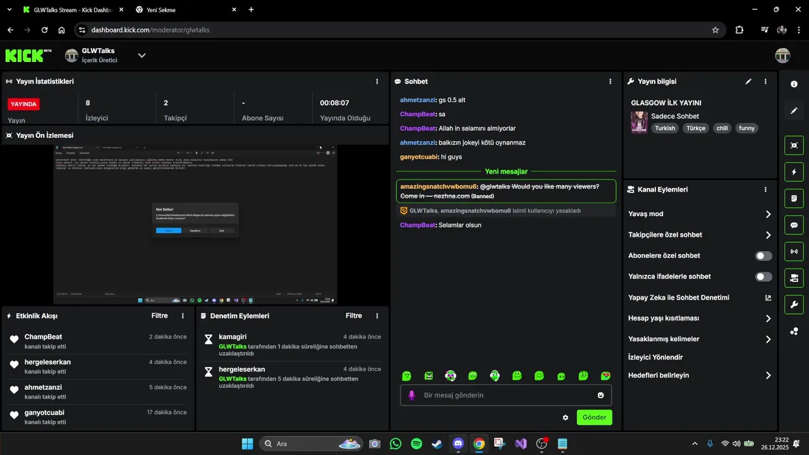
Task: Expand Yavaş mod settings
Action: click(x=768, y=214)
